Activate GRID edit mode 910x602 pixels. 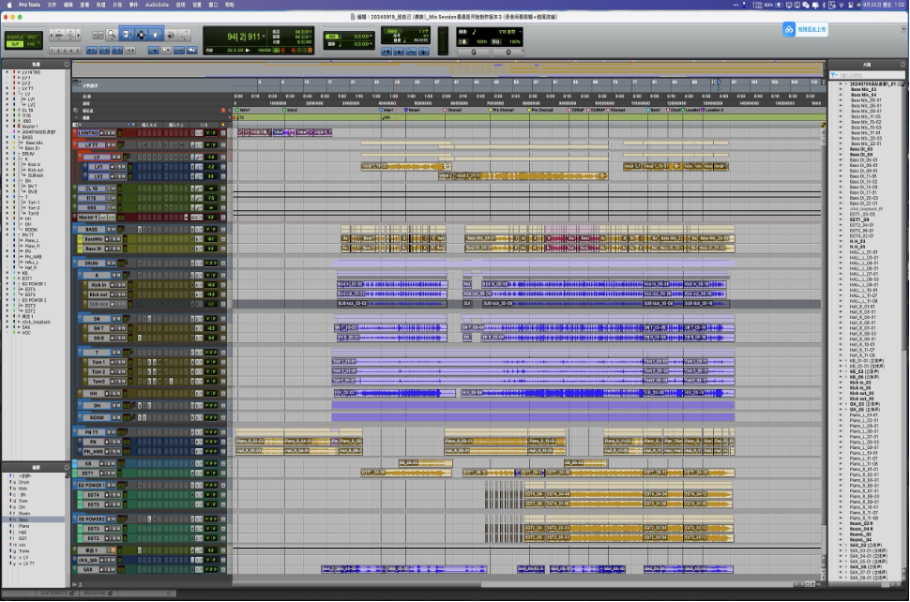tap(32, 44)
